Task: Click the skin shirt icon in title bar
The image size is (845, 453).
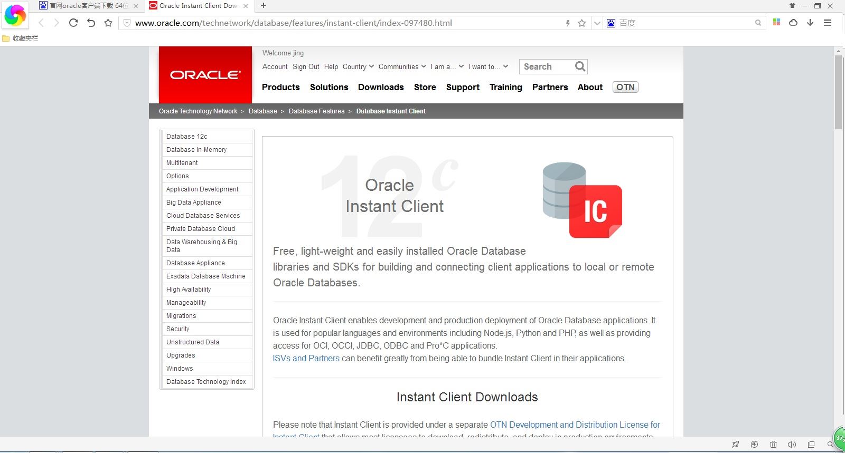Action: (x=792, y=6)
